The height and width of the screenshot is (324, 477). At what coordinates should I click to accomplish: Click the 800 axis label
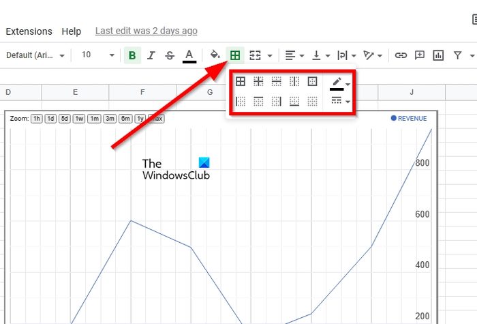422,163
